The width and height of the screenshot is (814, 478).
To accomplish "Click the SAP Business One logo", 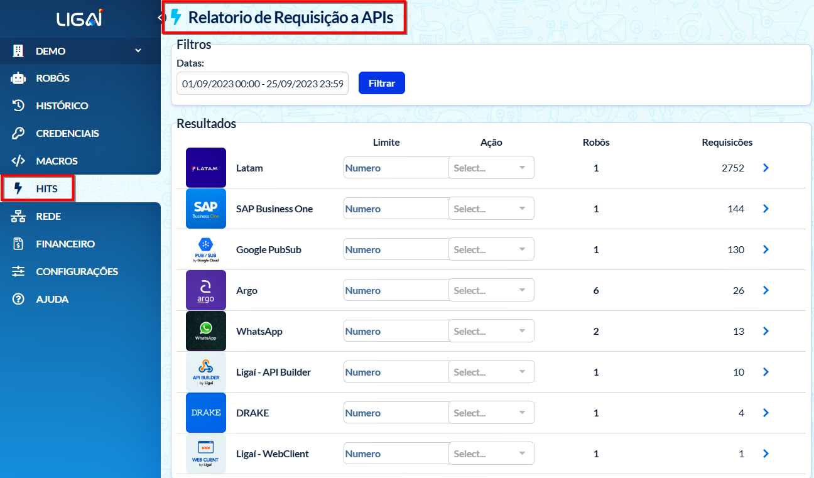I will 206,209.
